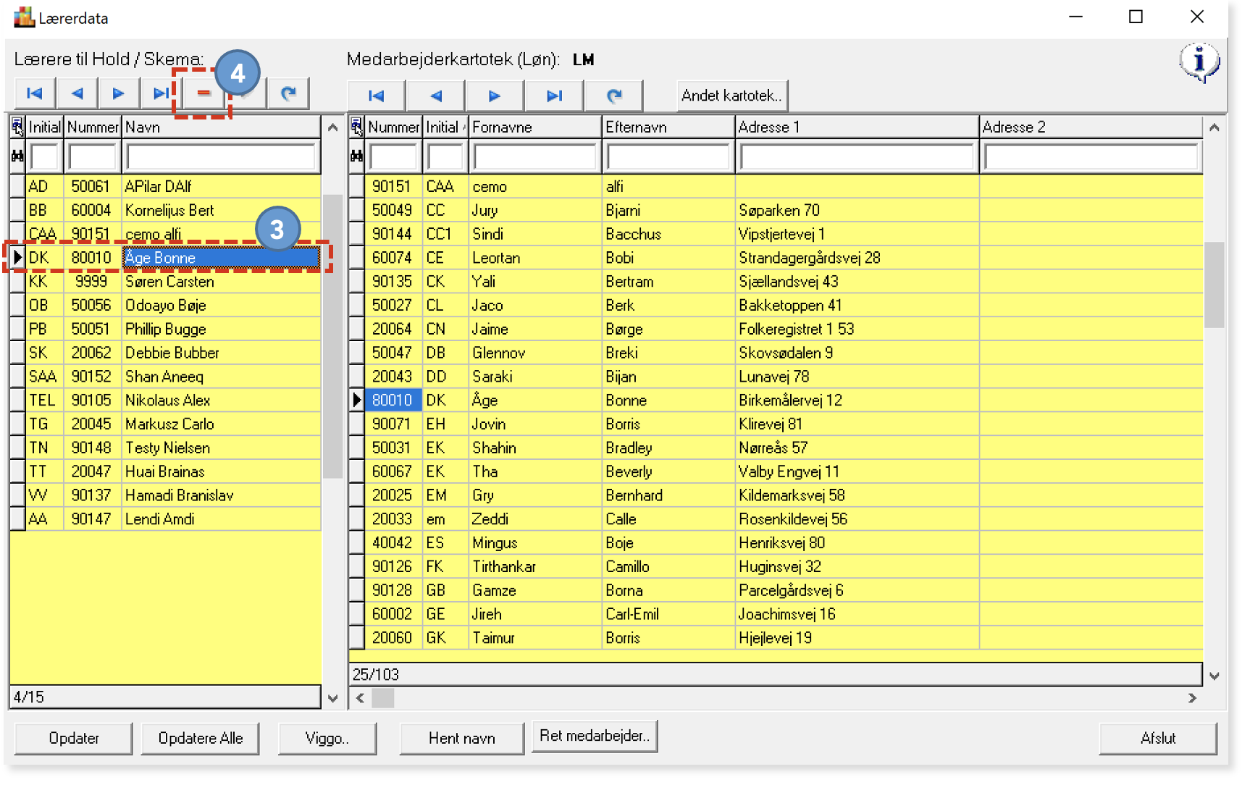The width and height of the screenshot is (1250, 785).
Task: Sort Medarbejderkartotek by Efternavn column header
Action: click(668, 127)
